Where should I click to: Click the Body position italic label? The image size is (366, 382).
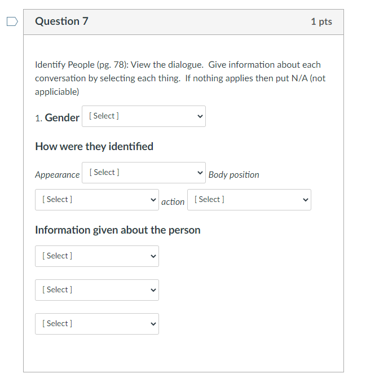pyautogui.click(x=233, y=175)
